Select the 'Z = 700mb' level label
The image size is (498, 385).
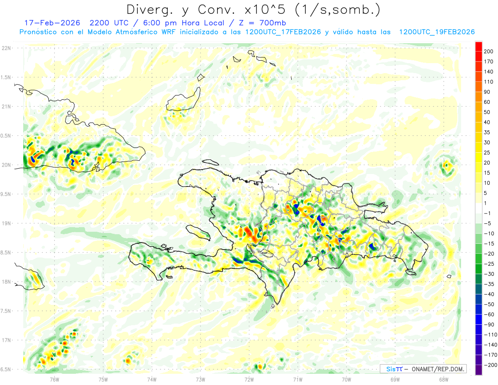pos(262,23)
